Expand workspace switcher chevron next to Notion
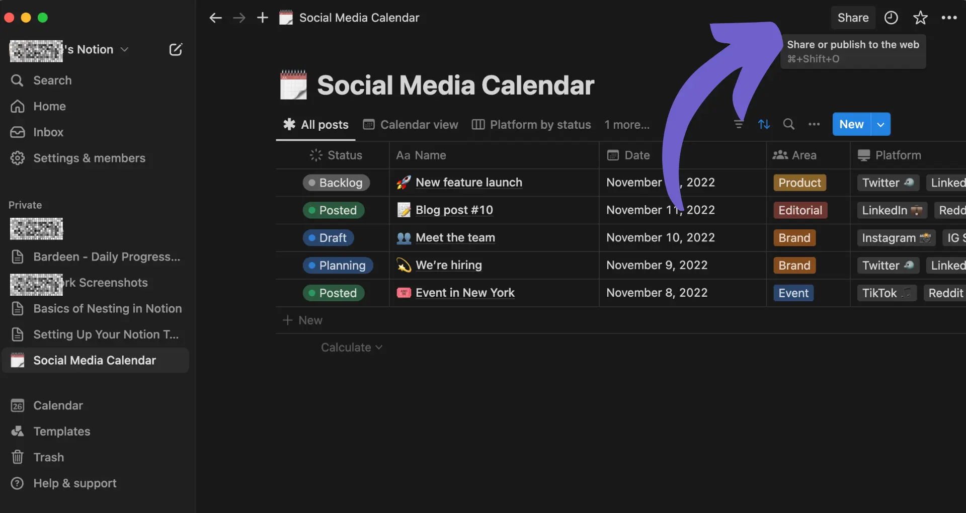Screen dimensions: 966x513 [125, 49]
